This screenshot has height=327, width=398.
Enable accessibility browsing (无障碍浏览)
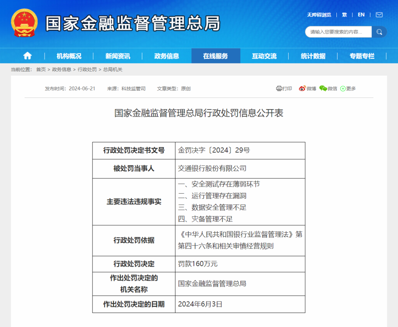[319, 15]
